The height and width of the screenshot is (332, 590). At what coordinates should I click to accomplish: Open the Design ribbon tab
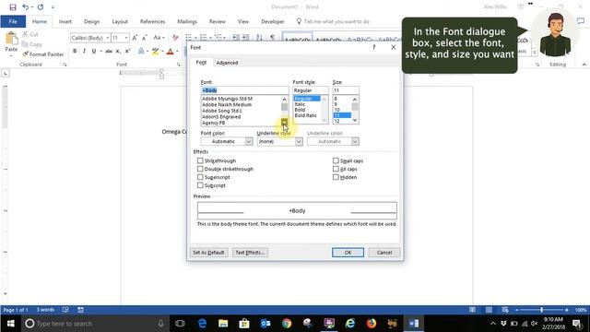coord(92,21)
